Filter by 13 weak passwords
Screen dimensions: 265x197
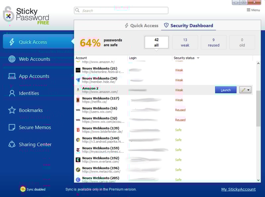pyautogui.click(x=185, y=42)
